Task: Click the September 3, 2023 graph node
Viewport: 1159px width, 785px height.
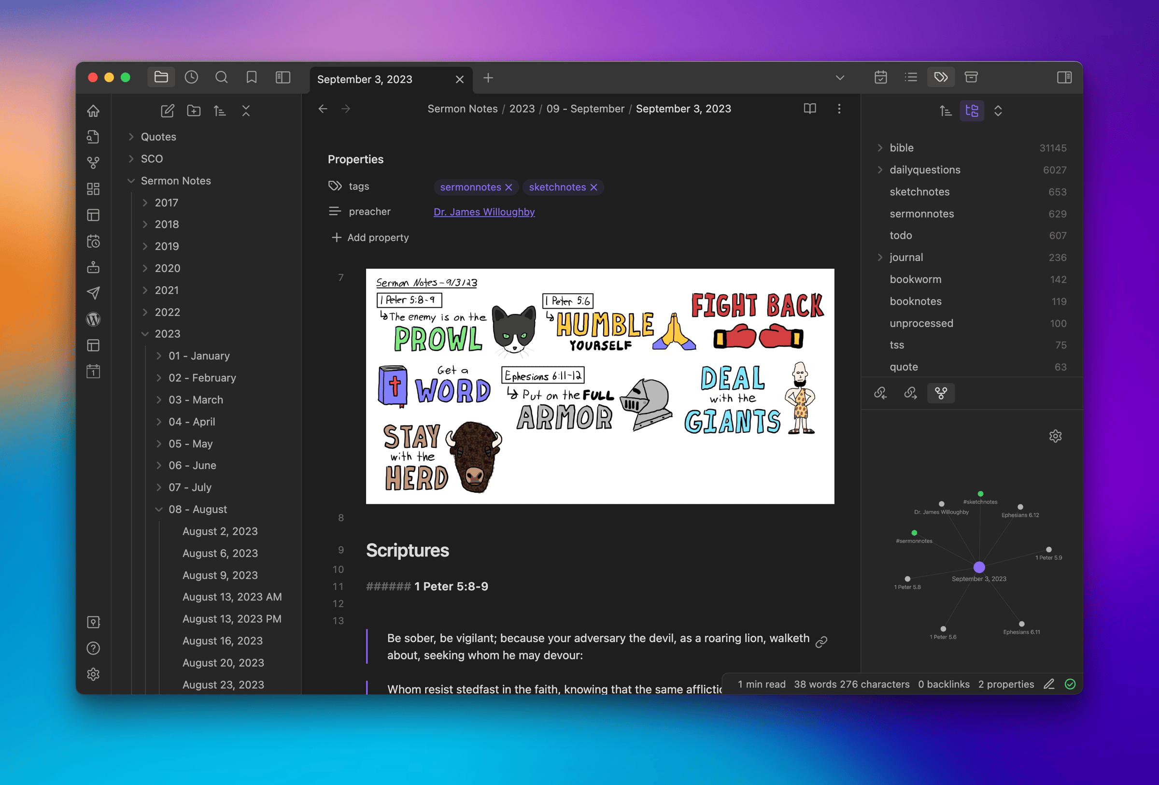Action: (979, 567)
